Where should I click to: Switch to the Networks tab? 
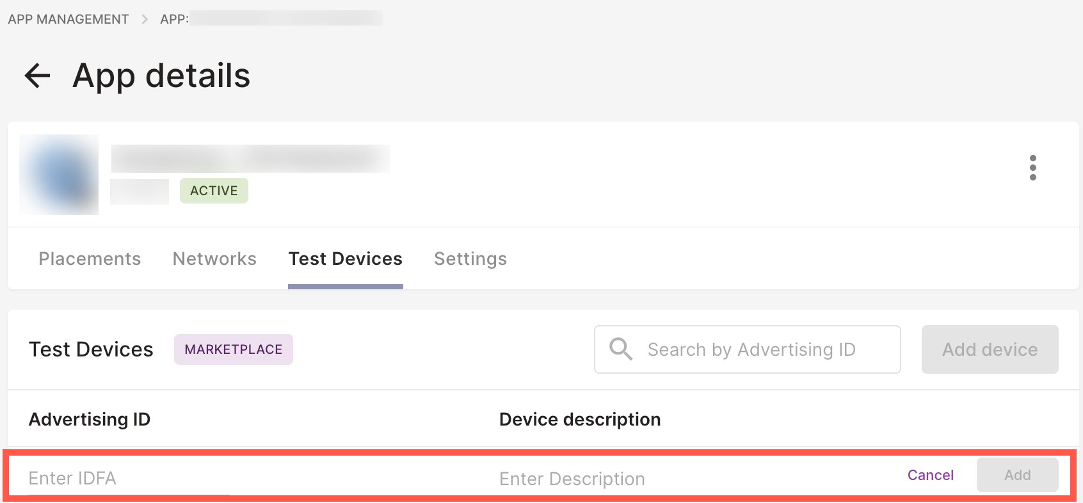[214, 259]
